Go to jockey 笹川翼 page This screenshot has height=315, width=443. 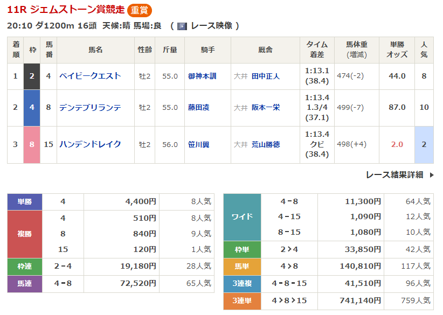pyautogui.click(x=199, y=144)
